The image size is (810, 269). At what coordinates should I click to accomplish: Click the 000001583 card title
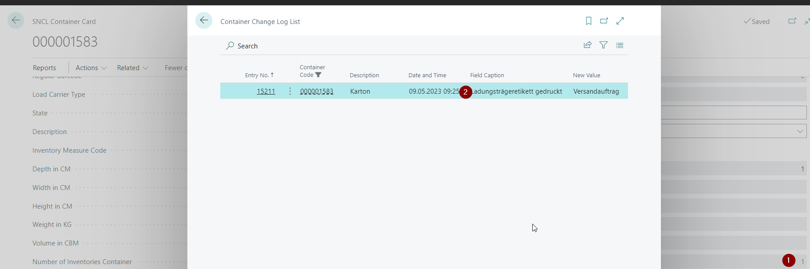click(x=65, y=42)
